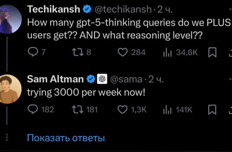Open Techikansh display name link
The height and width of the screenshot is (152, 232).
(54, 9)
